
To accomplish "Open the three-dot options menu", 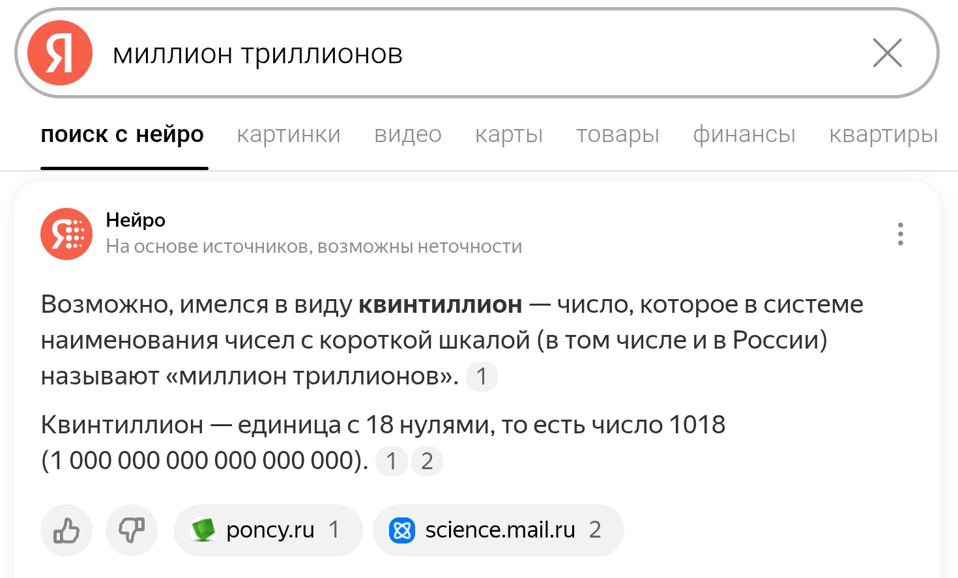I will [x=900, y=234].
